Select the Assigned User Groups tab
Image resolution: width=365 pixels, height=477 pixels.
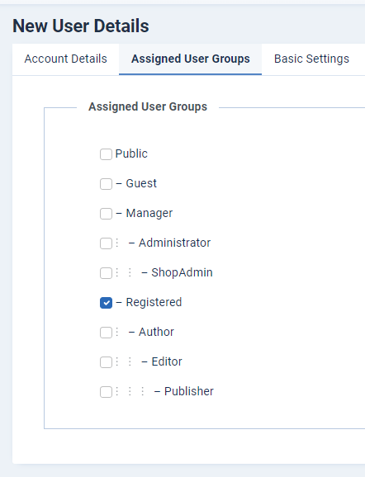point(190,59)
